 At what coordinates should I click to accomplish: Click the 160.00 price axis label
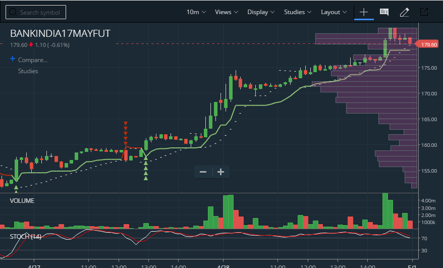point(429,145)
